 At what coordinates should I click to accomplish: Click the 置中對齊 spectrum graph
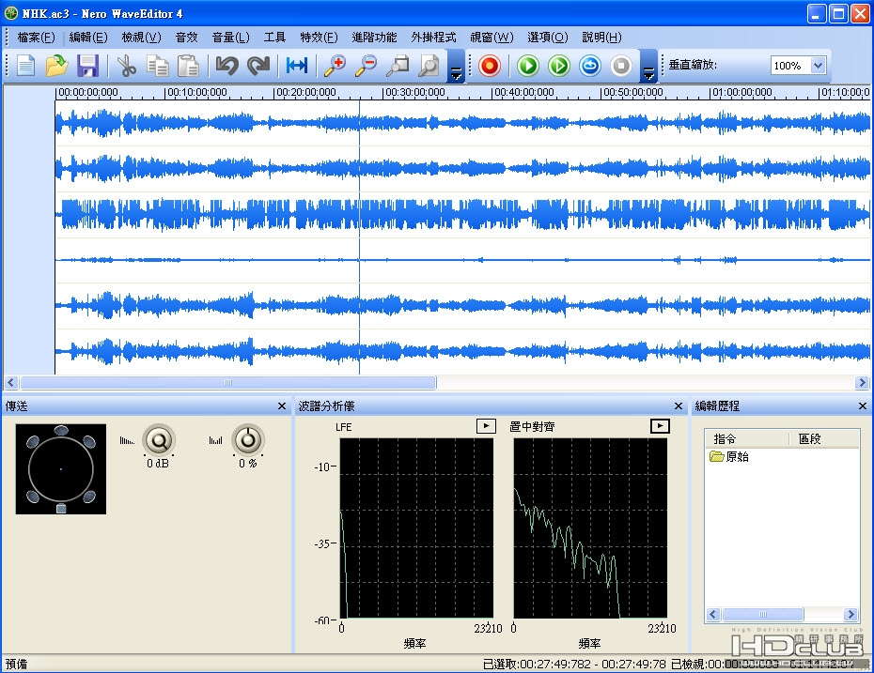click(590, 528)
